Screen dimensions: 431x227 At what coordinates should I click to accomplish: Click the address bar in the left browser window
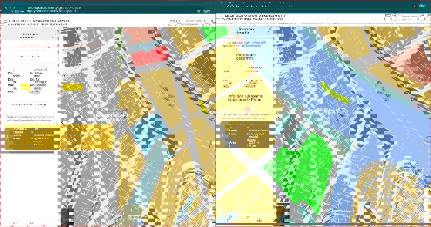[105, 8]
